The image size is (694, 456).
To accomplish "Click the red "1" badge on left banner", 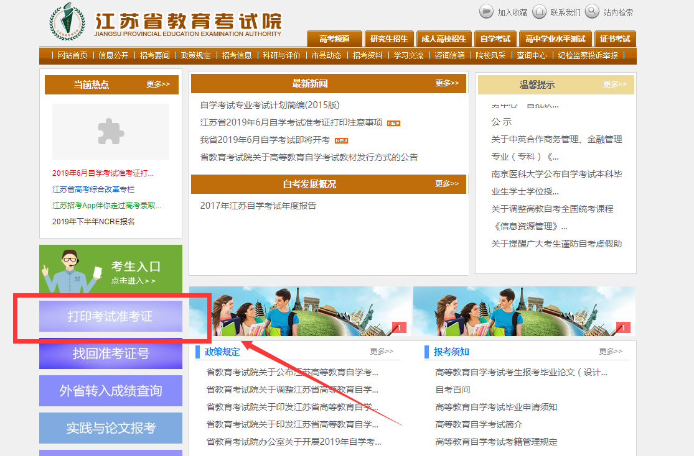I will point(399,327).
